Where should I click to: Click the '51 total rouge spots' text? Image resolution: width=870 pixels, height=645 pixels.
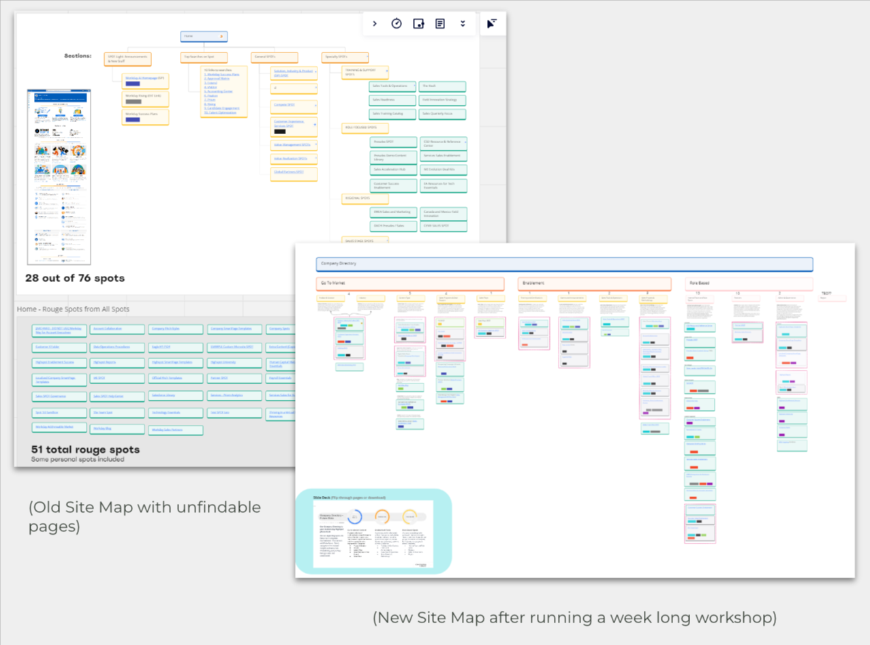click(x=85, y=450)
